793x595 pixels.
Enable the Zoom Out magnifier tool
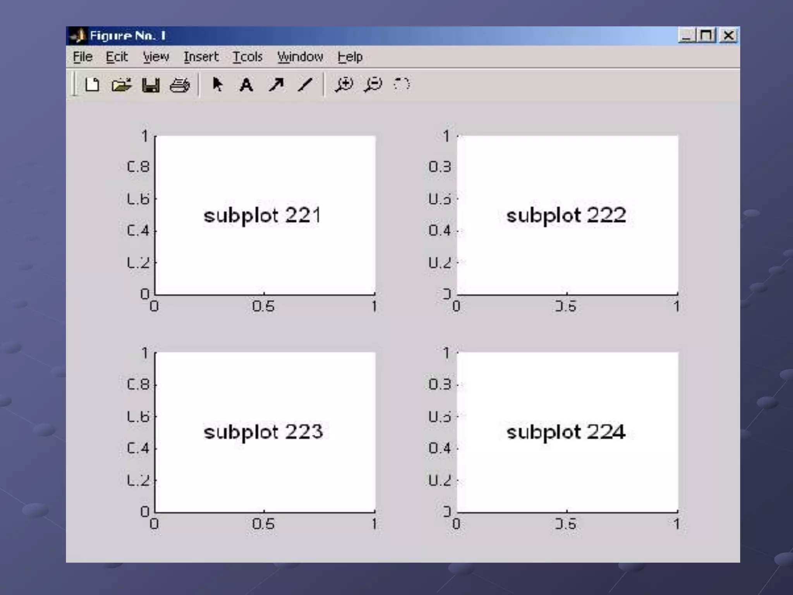click(x=373, y=84)
